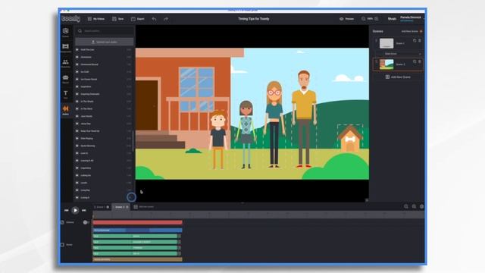Open the Characters library in sidebar
The height and width of the screenshot is (273, 485).
tap(66, 64)
